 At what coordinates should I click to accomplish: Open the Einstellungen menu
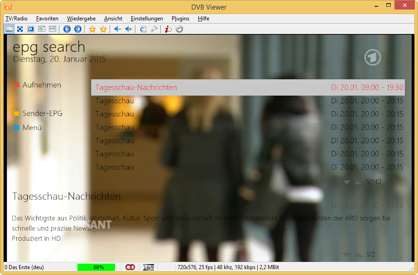coord(147,19)
